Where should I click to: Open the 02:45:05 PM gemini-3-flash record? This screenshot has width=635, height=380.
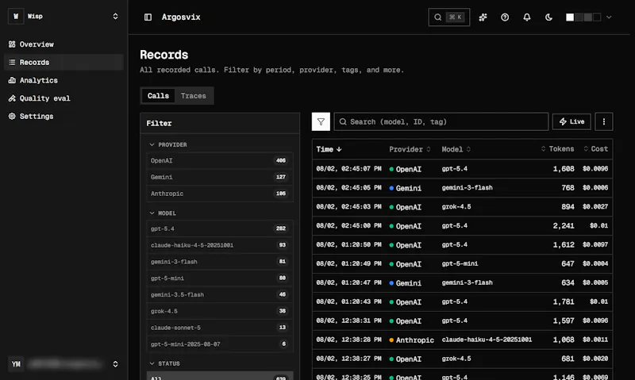click(x=462, y=188)
